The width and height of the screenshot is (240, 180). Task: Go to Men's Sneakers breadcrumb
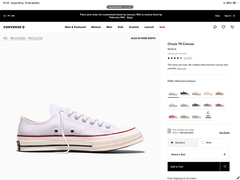[x=18, y=38]
